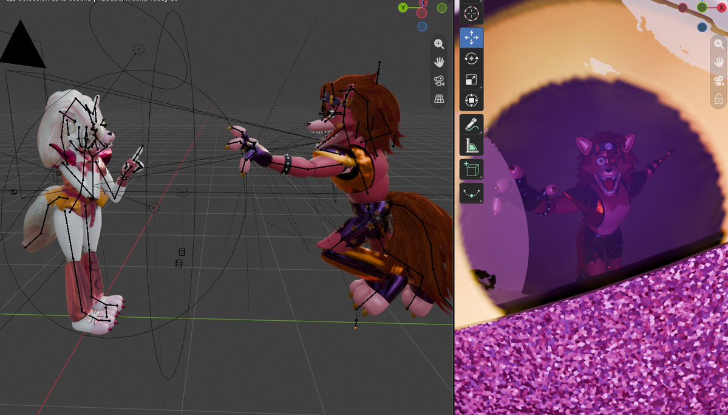
Task: Click green Y axis in left gizmo
Action: [x=403, y=7]
